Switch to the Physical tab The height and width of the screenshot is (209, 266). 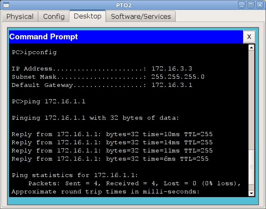(20, 16)
